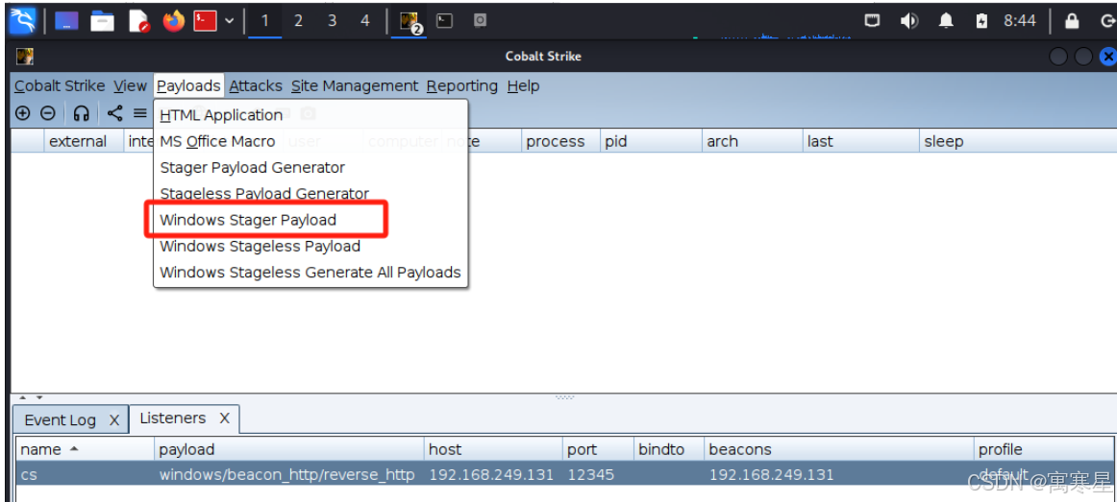Viewport: 1117px width, 502px height.
Task: Sort sessions by arch column
Action: (x=753, y=141)
